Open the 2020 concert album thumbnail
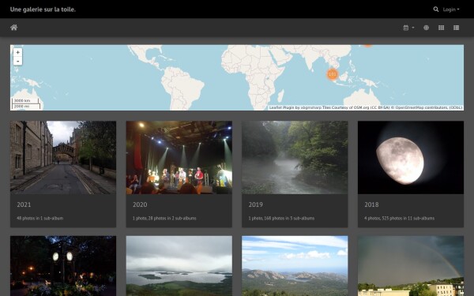Screen dimensions: 474x296 (x=179, y=157)
